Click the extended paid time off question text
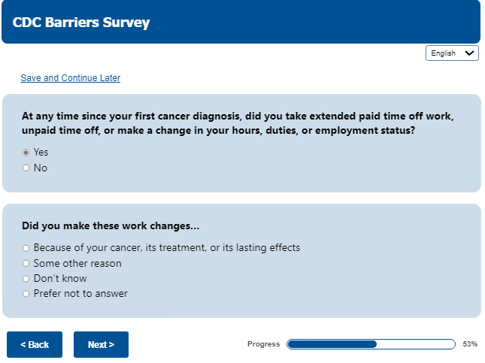485x363 pixels. pyautogui.click(x=238, y=123)
